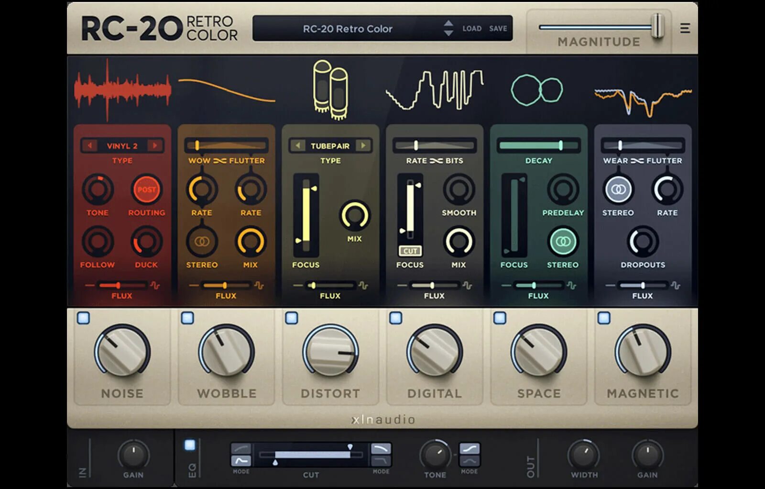The image size is (765, 489).
Task: Enable SPACE module power checkbox
Action: click(500, 318)
